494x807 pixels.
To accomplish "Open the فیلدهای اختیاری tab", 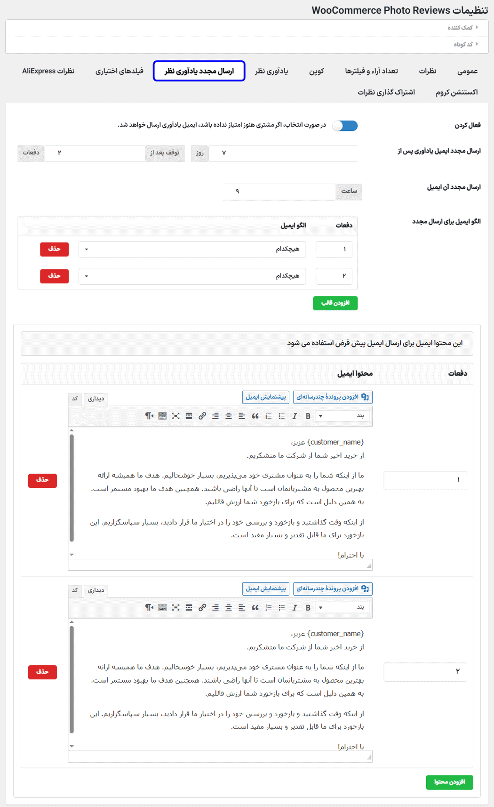I will click(120, 71).
